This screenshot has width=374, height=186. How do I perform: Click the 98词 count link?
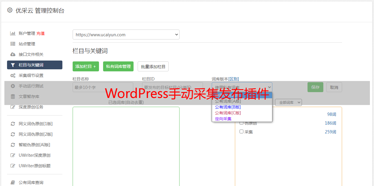pos(332,114)
